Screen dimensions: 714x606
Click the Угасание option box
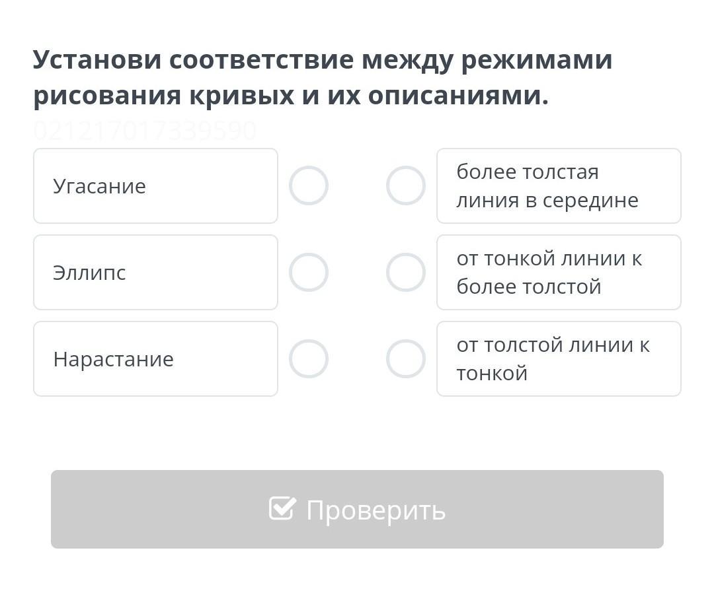click(155, 185)
